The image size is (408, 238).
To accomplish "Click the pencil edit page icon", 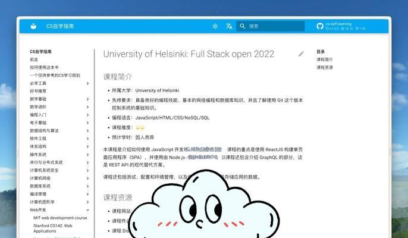I will 301,54.
